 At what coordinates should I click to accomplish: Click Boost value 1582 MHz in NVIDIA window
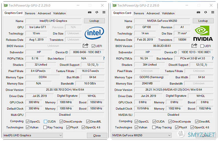click(205, 108)
